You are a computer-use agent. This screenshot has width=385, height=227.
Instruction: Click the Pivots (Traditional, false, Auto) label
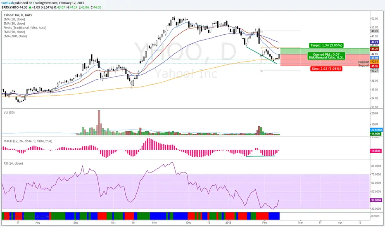coord(25,28)
